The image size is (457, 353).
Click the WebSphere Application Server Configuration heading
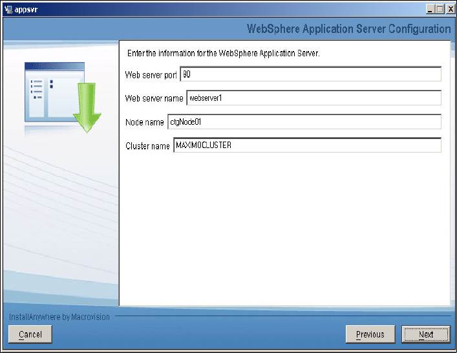(348, 29)
